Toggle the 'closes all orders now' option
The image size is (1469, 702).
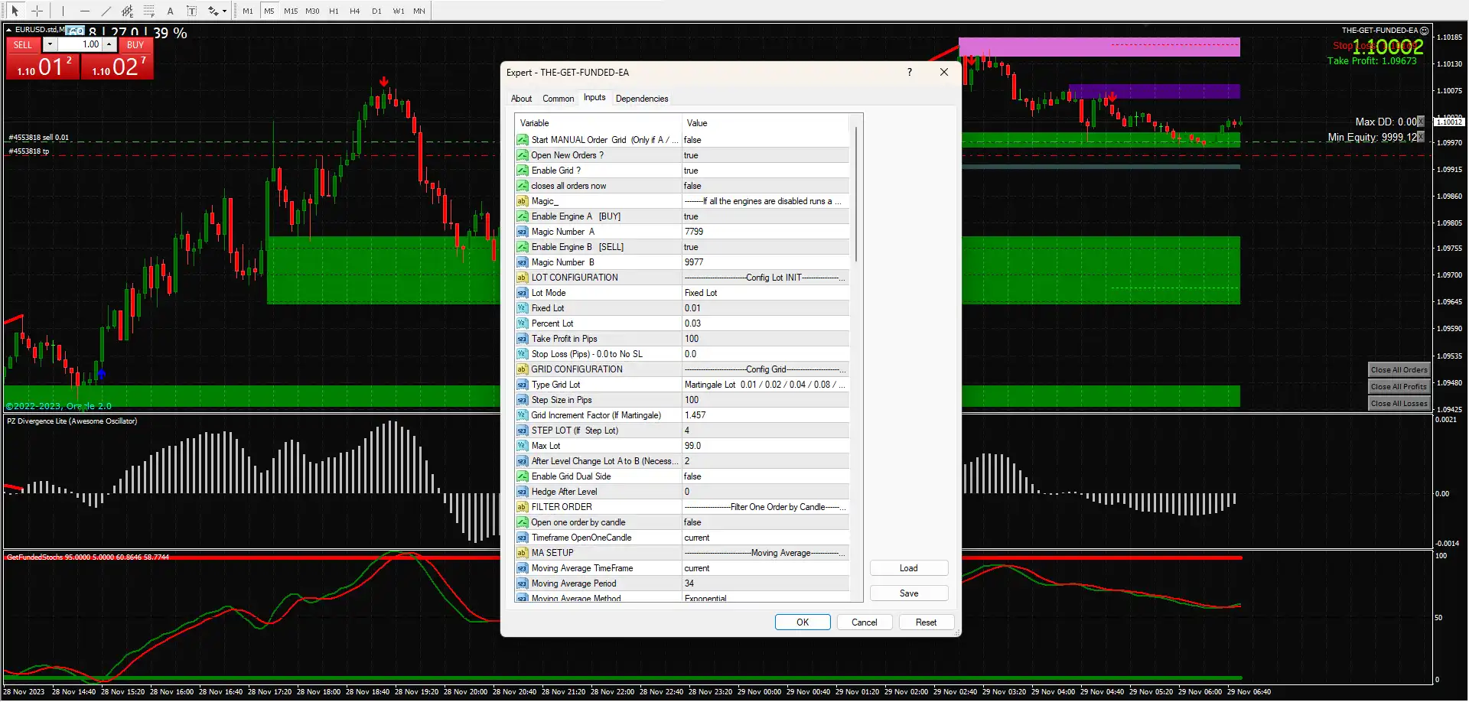(x=764, y=185)
